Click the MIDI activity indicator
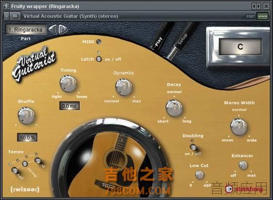Screen dimensions: 273x200 [x=99, y=41]
